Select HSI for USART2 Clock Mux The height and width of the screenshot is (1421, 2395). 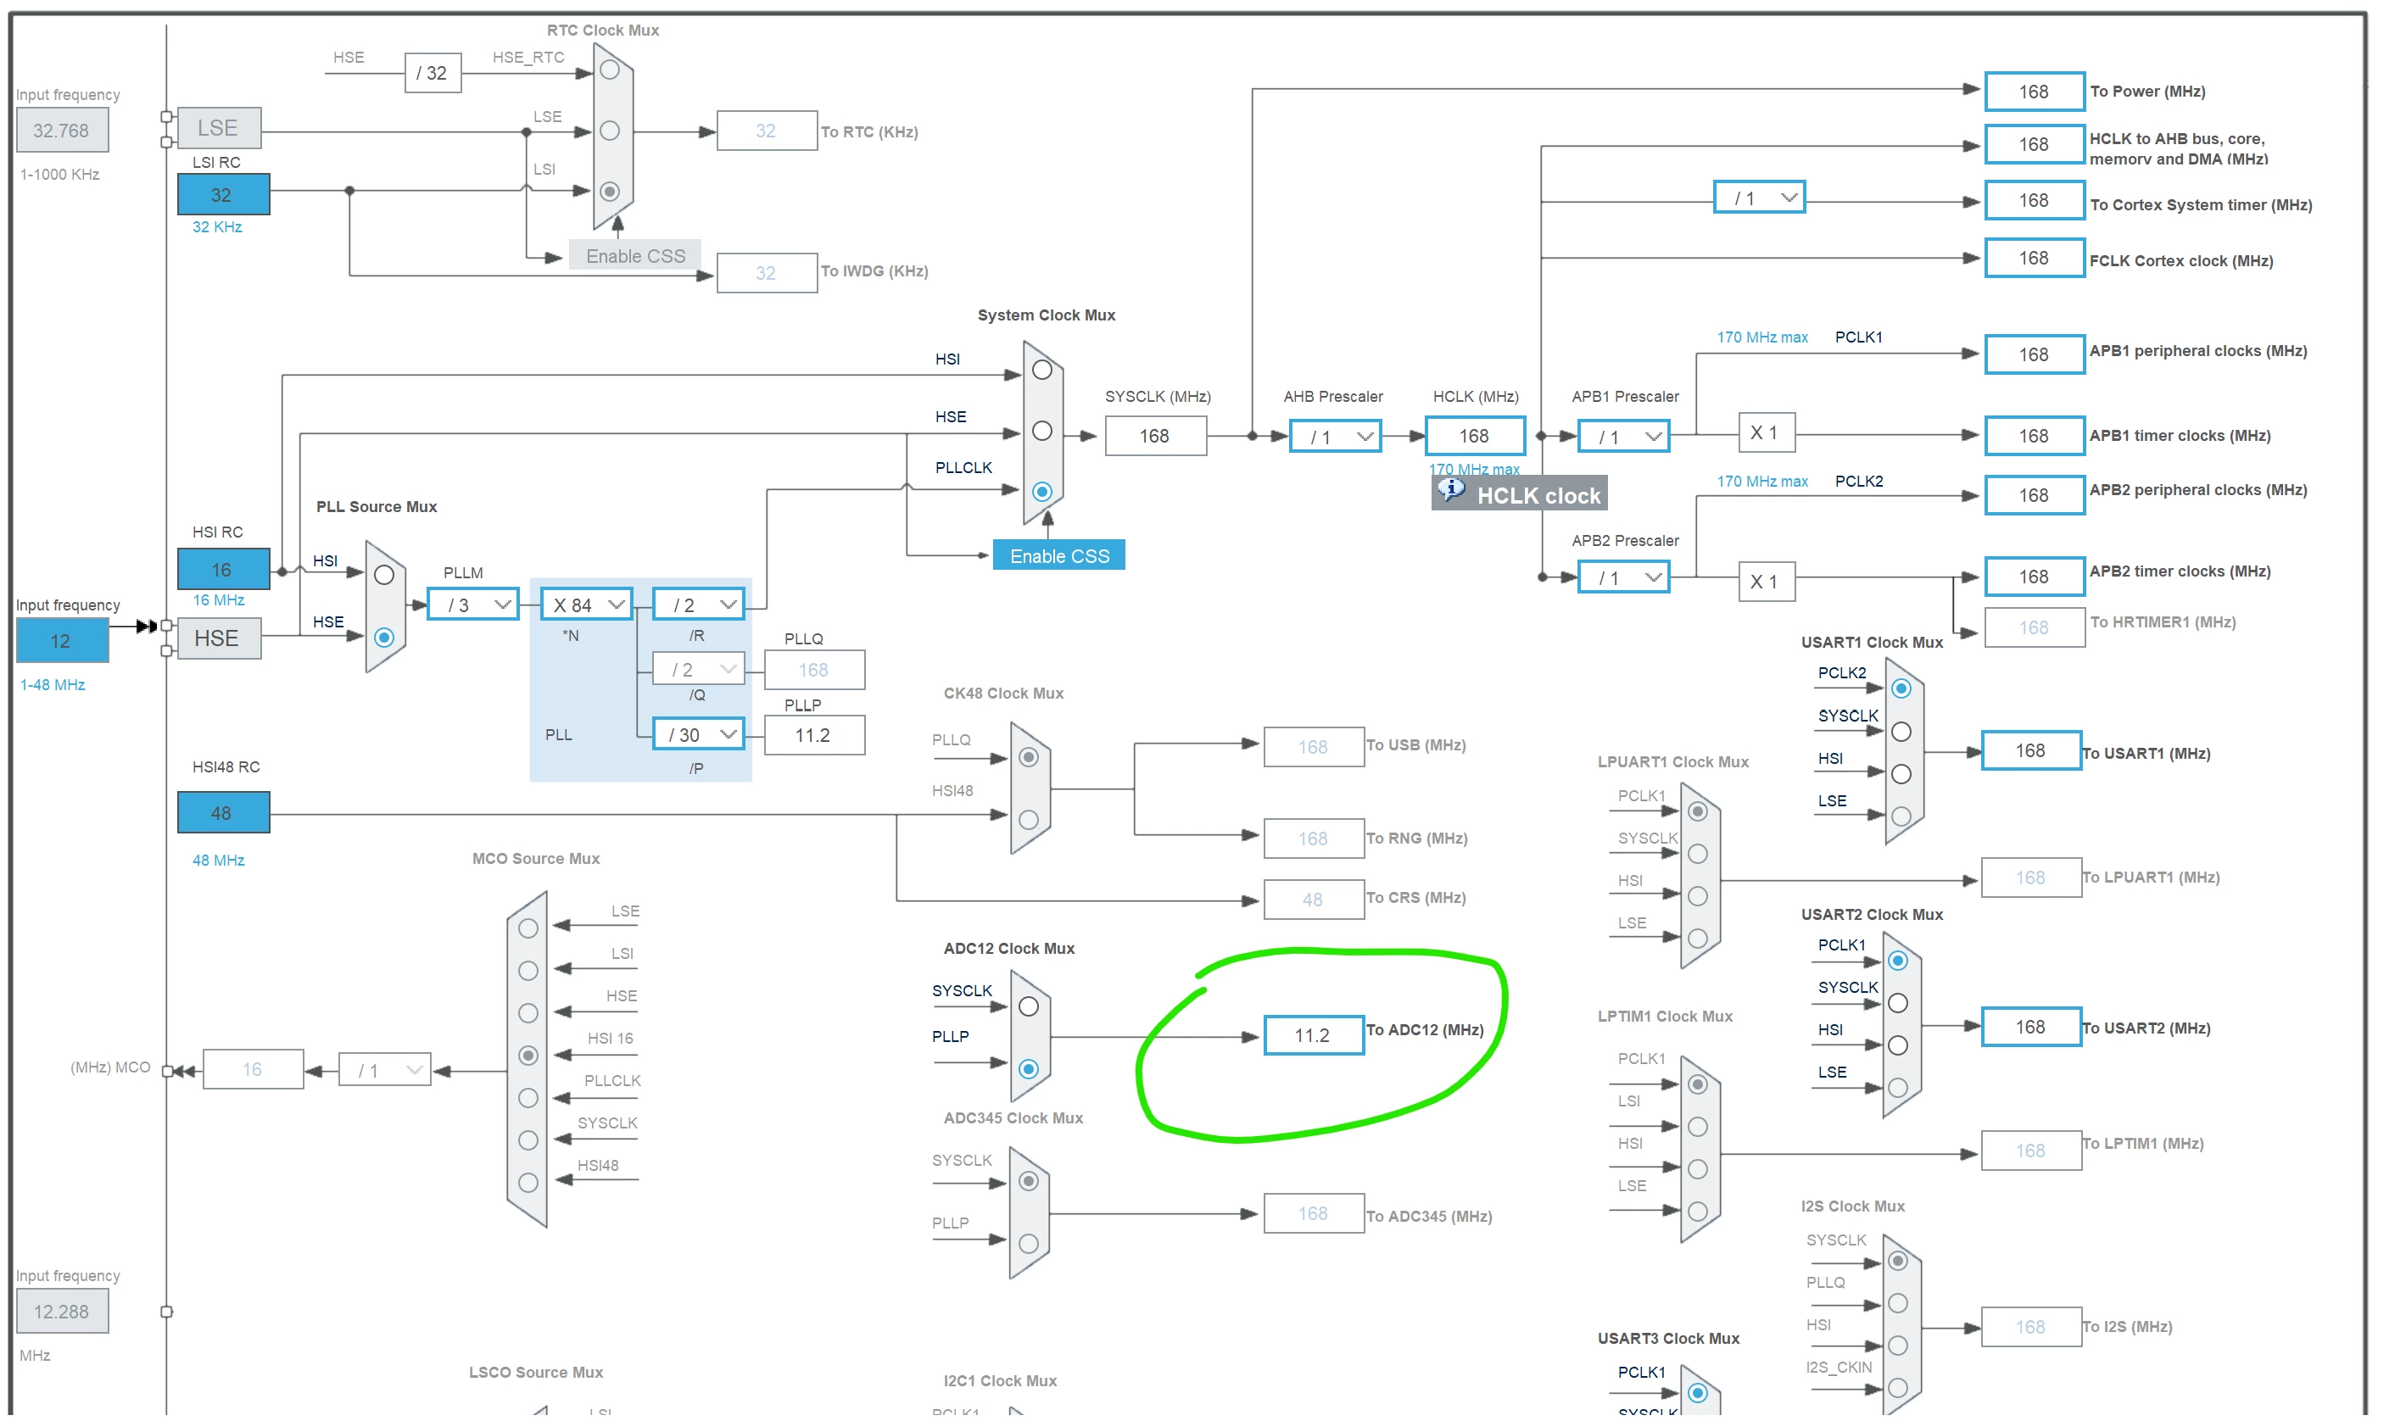[x=1898, y=1045]
